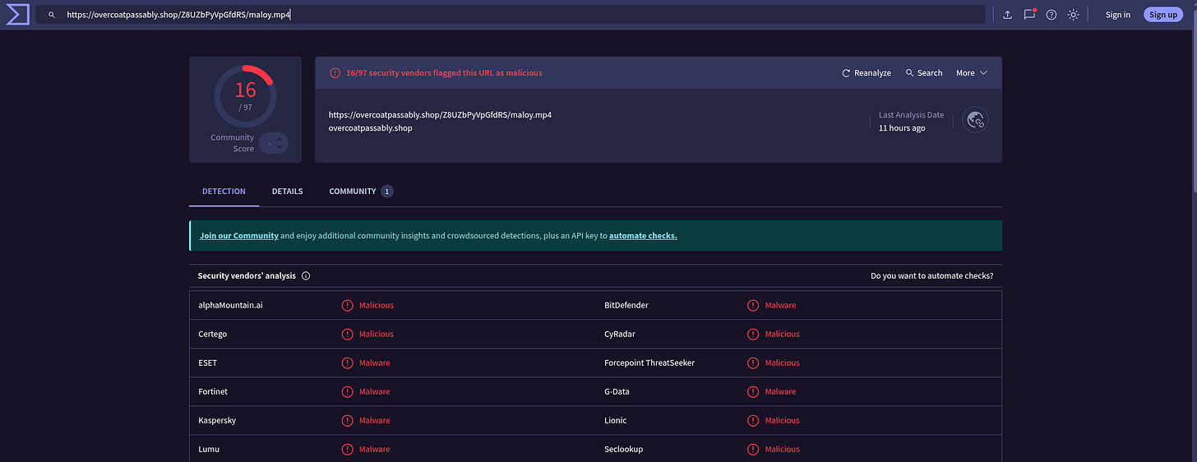
Task: Vote up on the Community Score
Action: (x=280, y=138)
